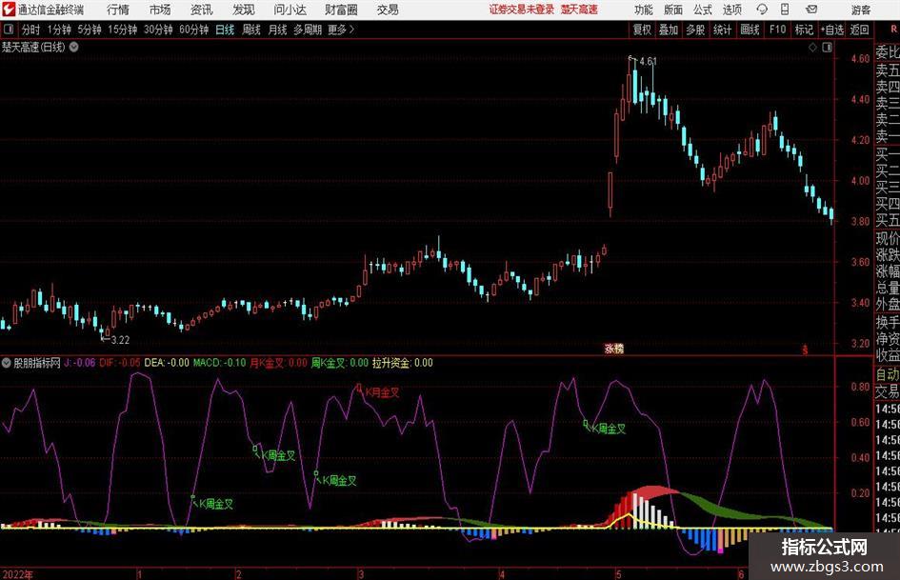Open the mail envelope icon
Viewport: 900px width, 580px height.
[811, 10]
